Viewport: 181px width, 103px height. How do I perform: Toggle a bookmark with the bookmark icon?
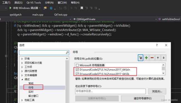coord(82,8)
